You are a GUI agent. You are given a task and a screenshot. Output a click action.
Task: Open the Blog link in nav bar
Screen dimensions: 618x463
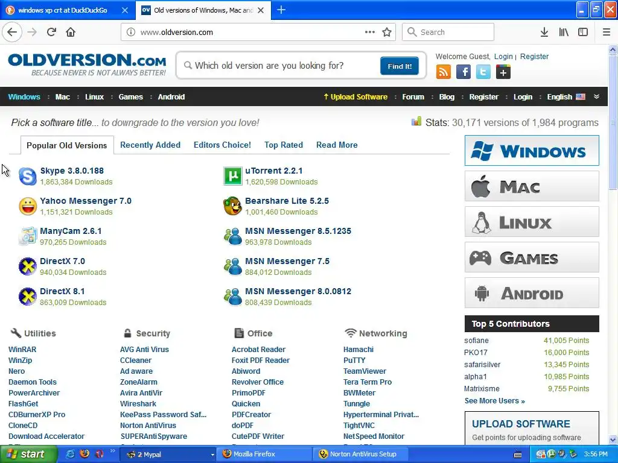[447, 97]
